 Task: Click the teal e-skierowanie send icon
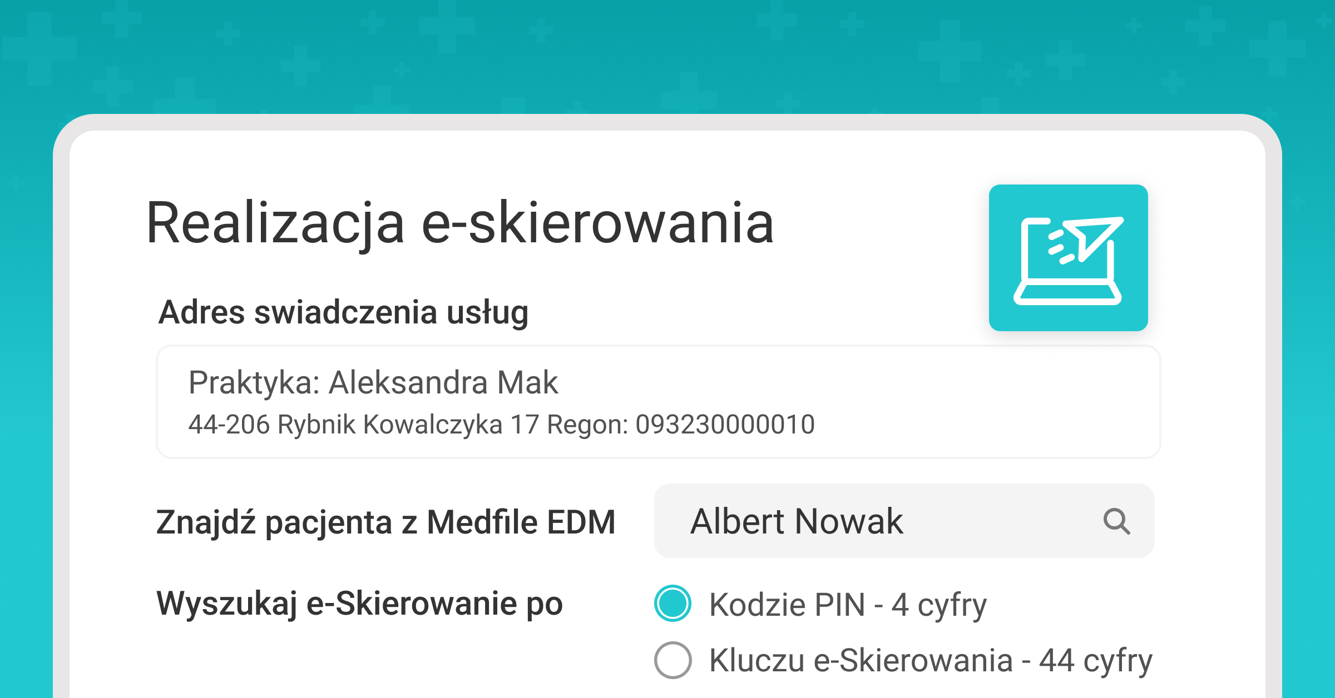coord(1068,259)
